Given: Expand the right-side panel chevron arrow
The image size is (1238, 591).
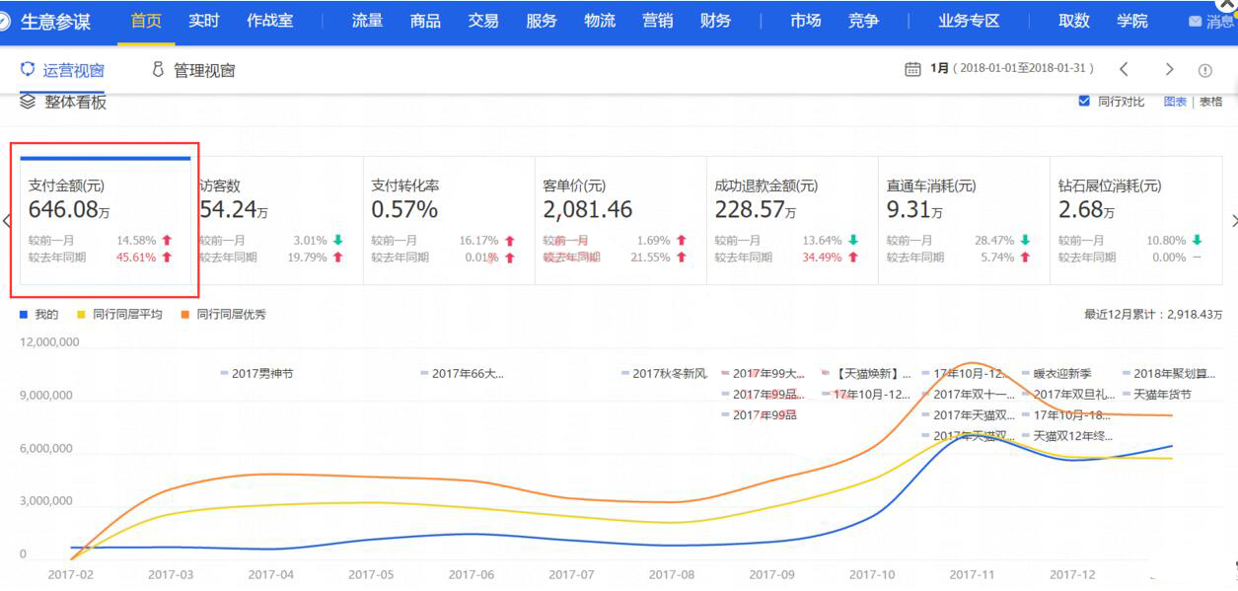Looking at the screenshot, I should [x=1232, y=222].
